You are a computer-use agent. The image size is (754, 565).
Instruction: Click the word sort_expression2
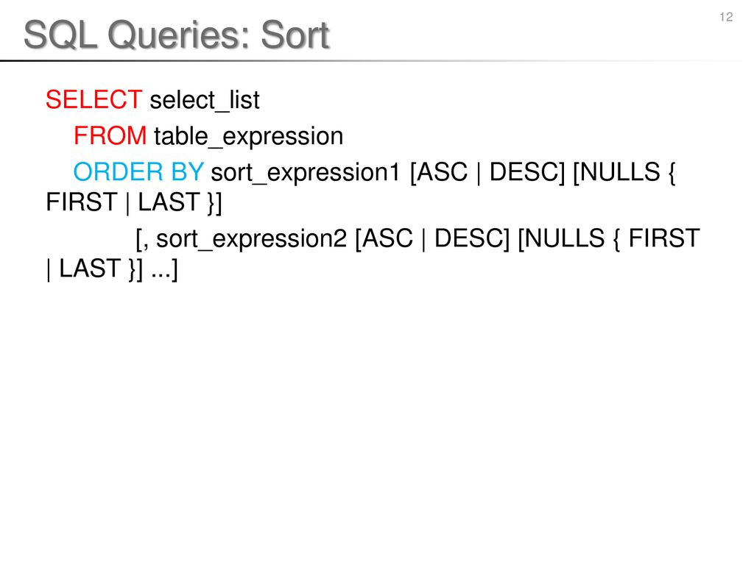coord(251,239)
